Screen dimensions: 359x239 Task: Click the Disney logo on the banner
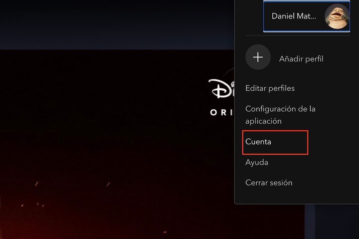(x=221, y=88)
